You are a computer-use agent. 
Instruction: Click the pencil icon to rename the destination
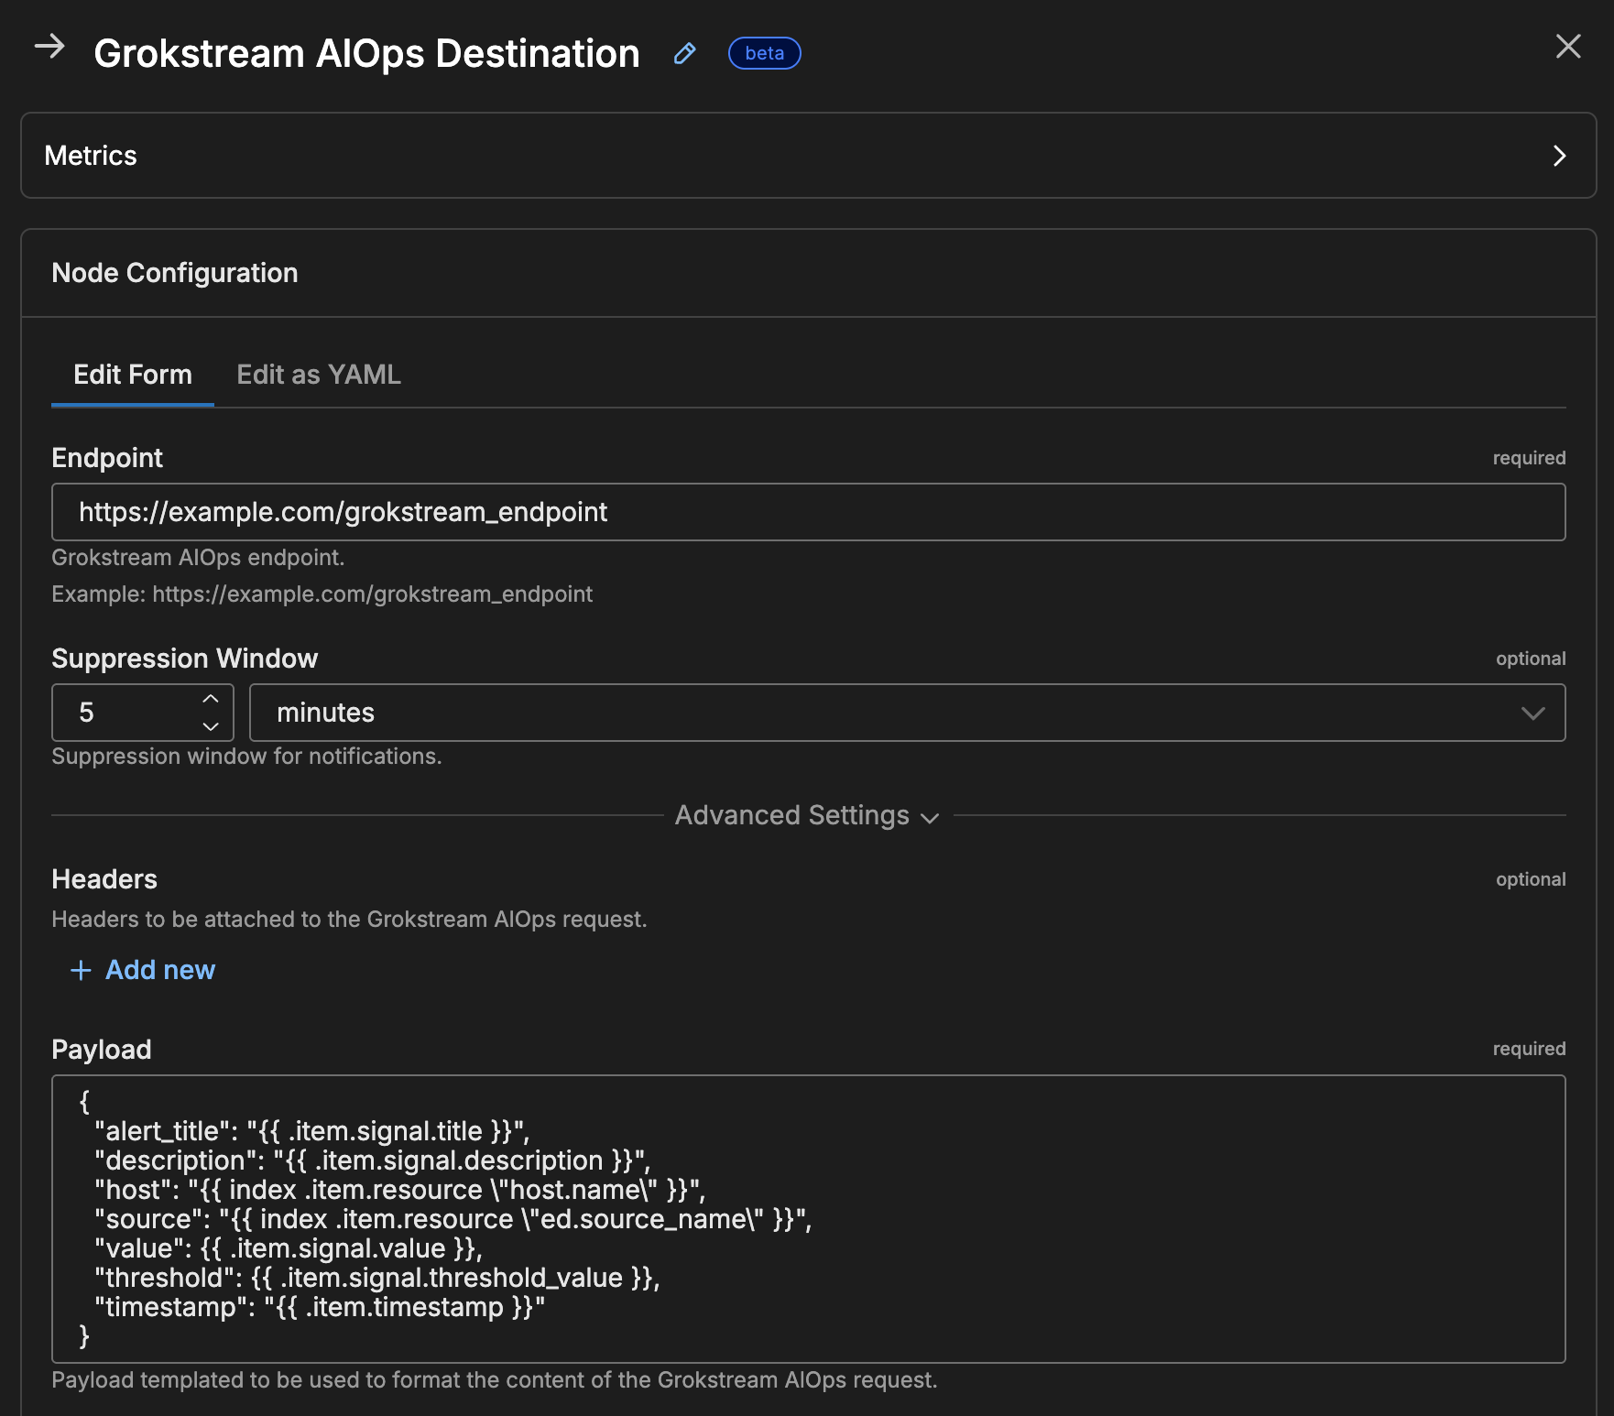(684, 54)
